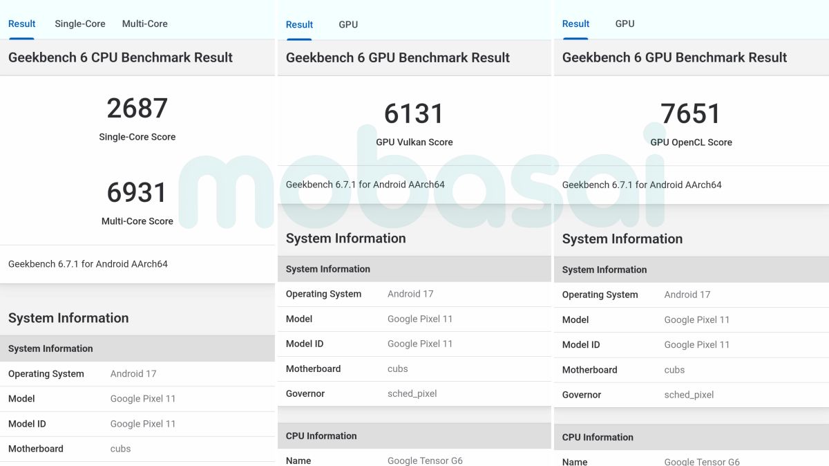Click the Geekbench 6.7.1 version text in Vulkan panel
The height and width of the screenshot is (466, 829).
[x=365, y=185]
